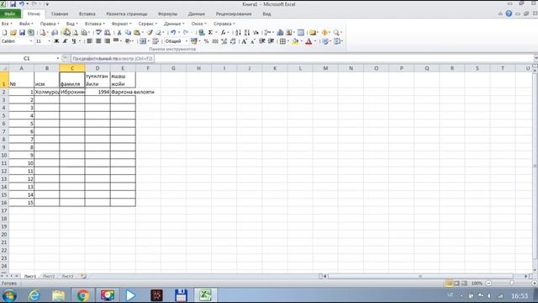Copy selection using the Copy icon
The image size is (538, 303).
point(128,33)
